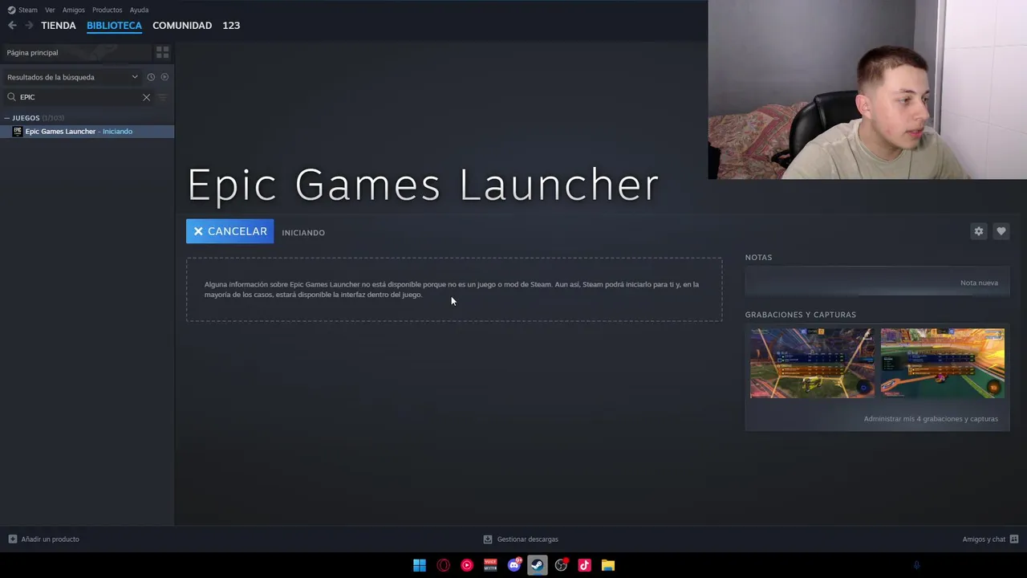This screenshot has height=578, width=1027.
Task: Click the search field containing EPIC
Action: pyautogui.click(x=79, y=97)
